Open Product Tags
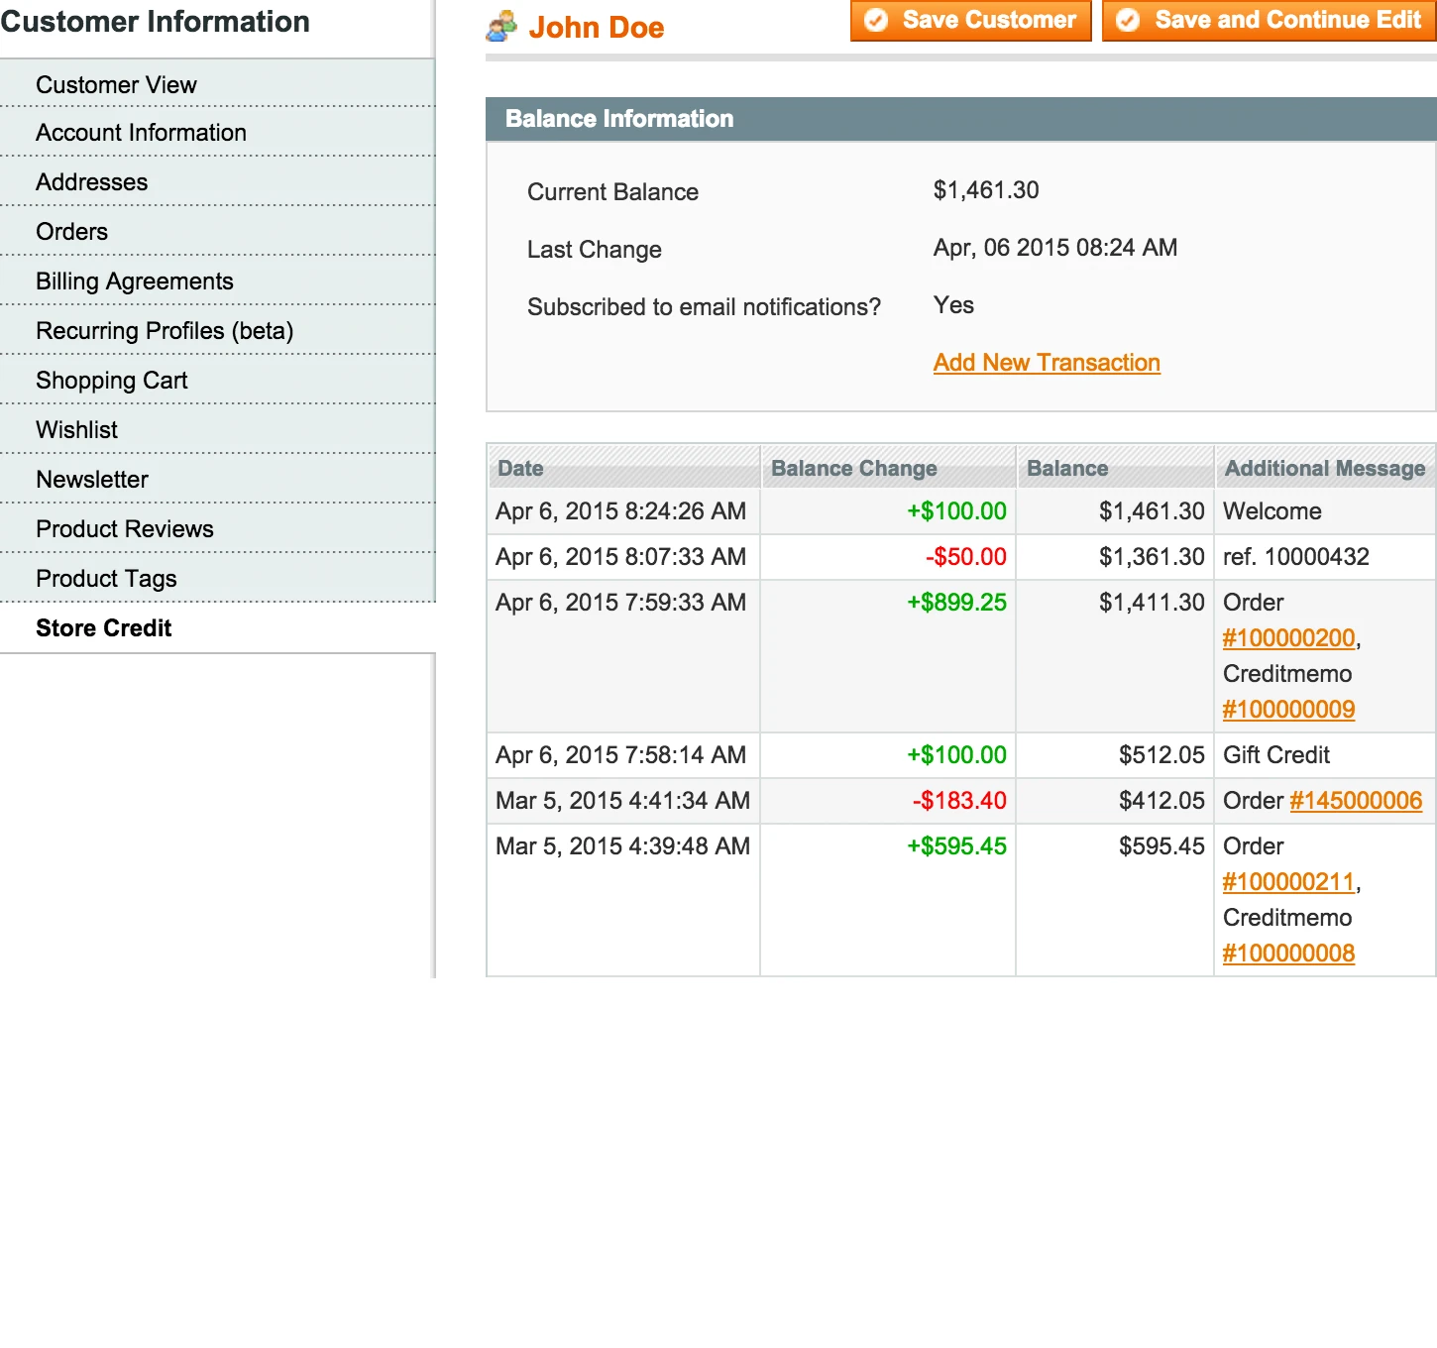1437x1348 pixels. [106, 578]
